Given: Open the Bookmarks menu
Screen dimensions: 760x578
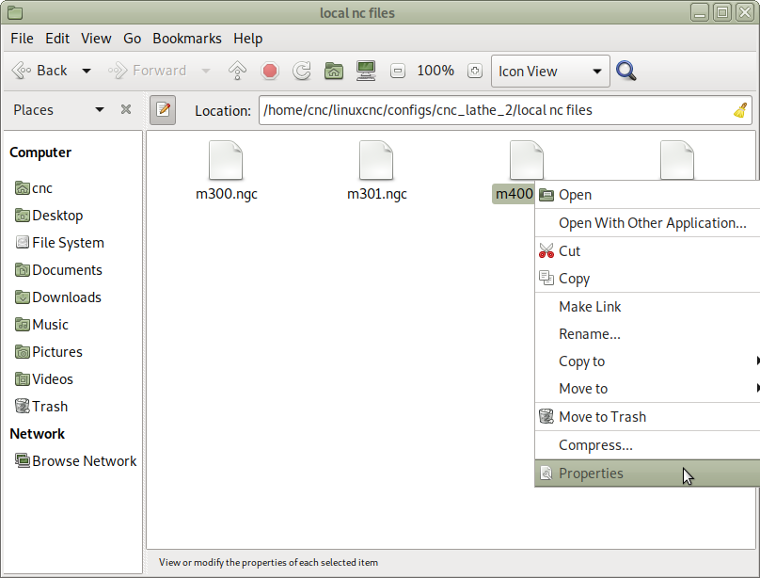Looking at the screenshot, I should pyautogui.click(x=187, y=39).
